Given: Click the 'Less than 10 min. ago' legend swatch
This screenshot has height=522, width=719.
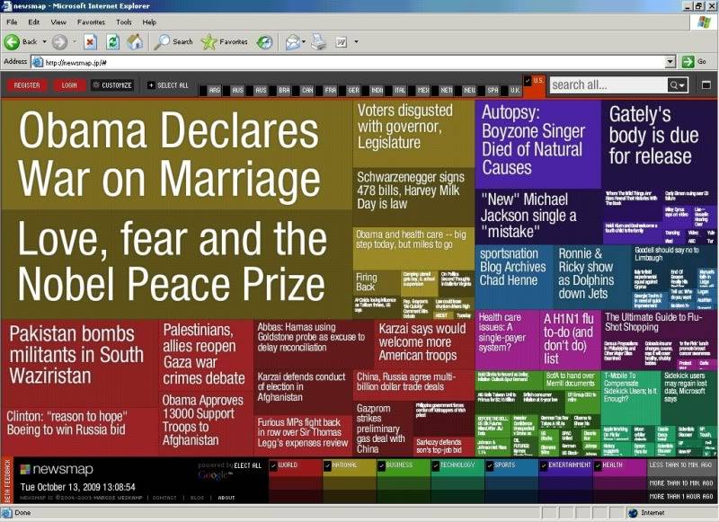Looking at the screenshot, I should pyautogui.click(x=680, y=465).
